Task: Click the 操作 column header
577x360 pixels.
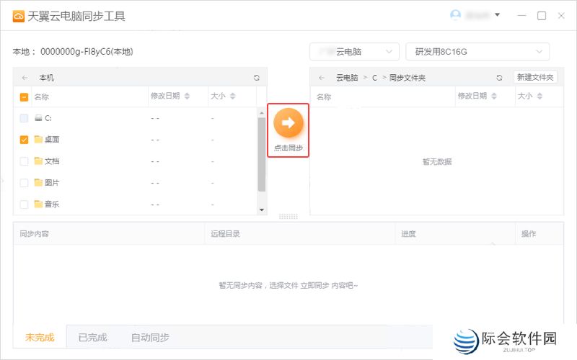Action: coord(529,233)
